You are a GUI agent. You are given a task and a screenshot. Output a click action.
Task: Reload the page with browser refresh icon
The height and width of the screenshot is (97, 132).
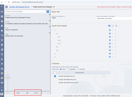tap(9, 2)
